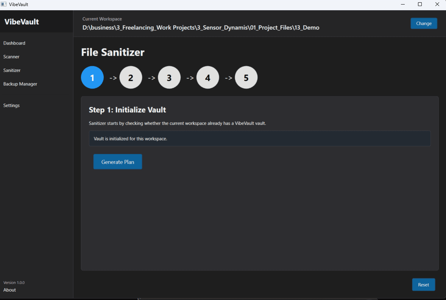Screen dimensions: 446x300
Task: Click the current workspace path text
Action: [x=201, y=28]
